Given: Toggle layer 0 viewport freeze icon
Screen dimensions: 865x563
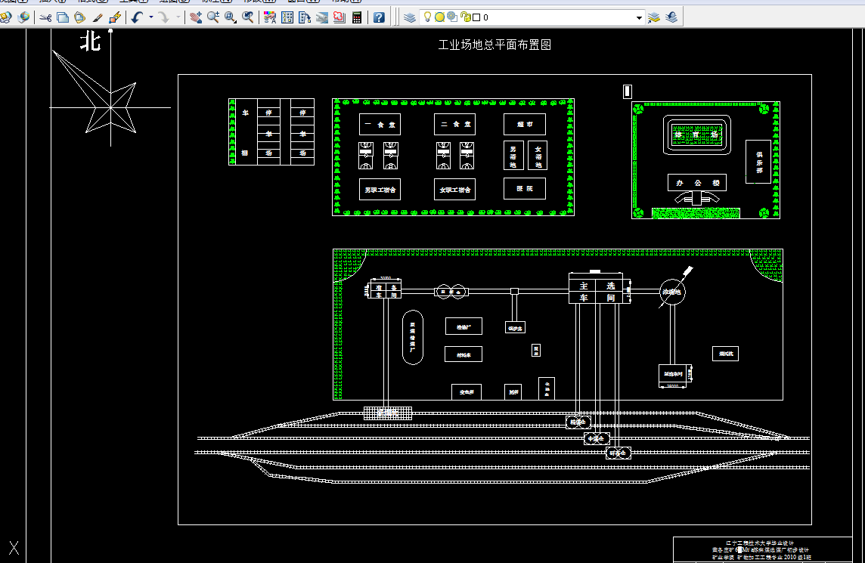Looking at the screenshot, I should [452, 17].
